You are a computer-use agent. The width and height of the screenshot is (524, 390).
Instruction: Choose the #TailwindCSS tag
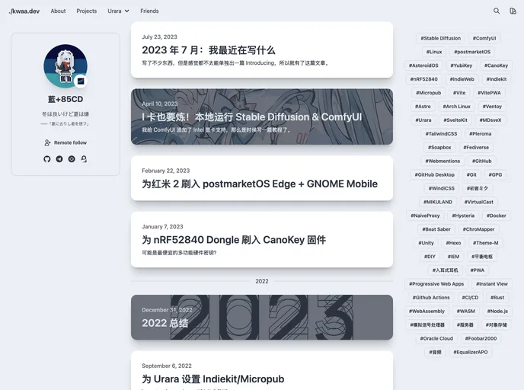(441, 133)
